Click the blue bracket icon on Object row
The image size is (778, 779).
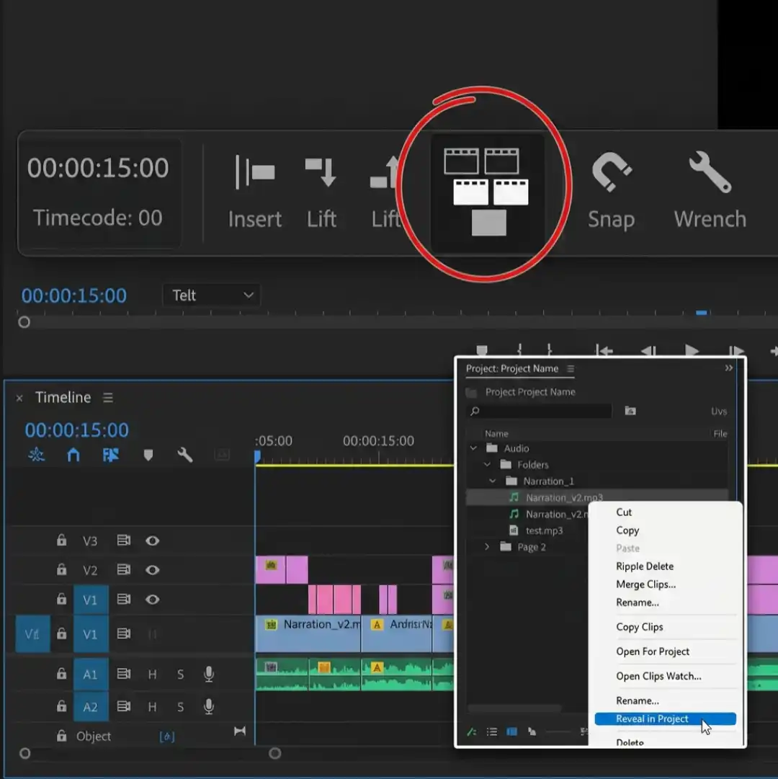click(167, 736)
